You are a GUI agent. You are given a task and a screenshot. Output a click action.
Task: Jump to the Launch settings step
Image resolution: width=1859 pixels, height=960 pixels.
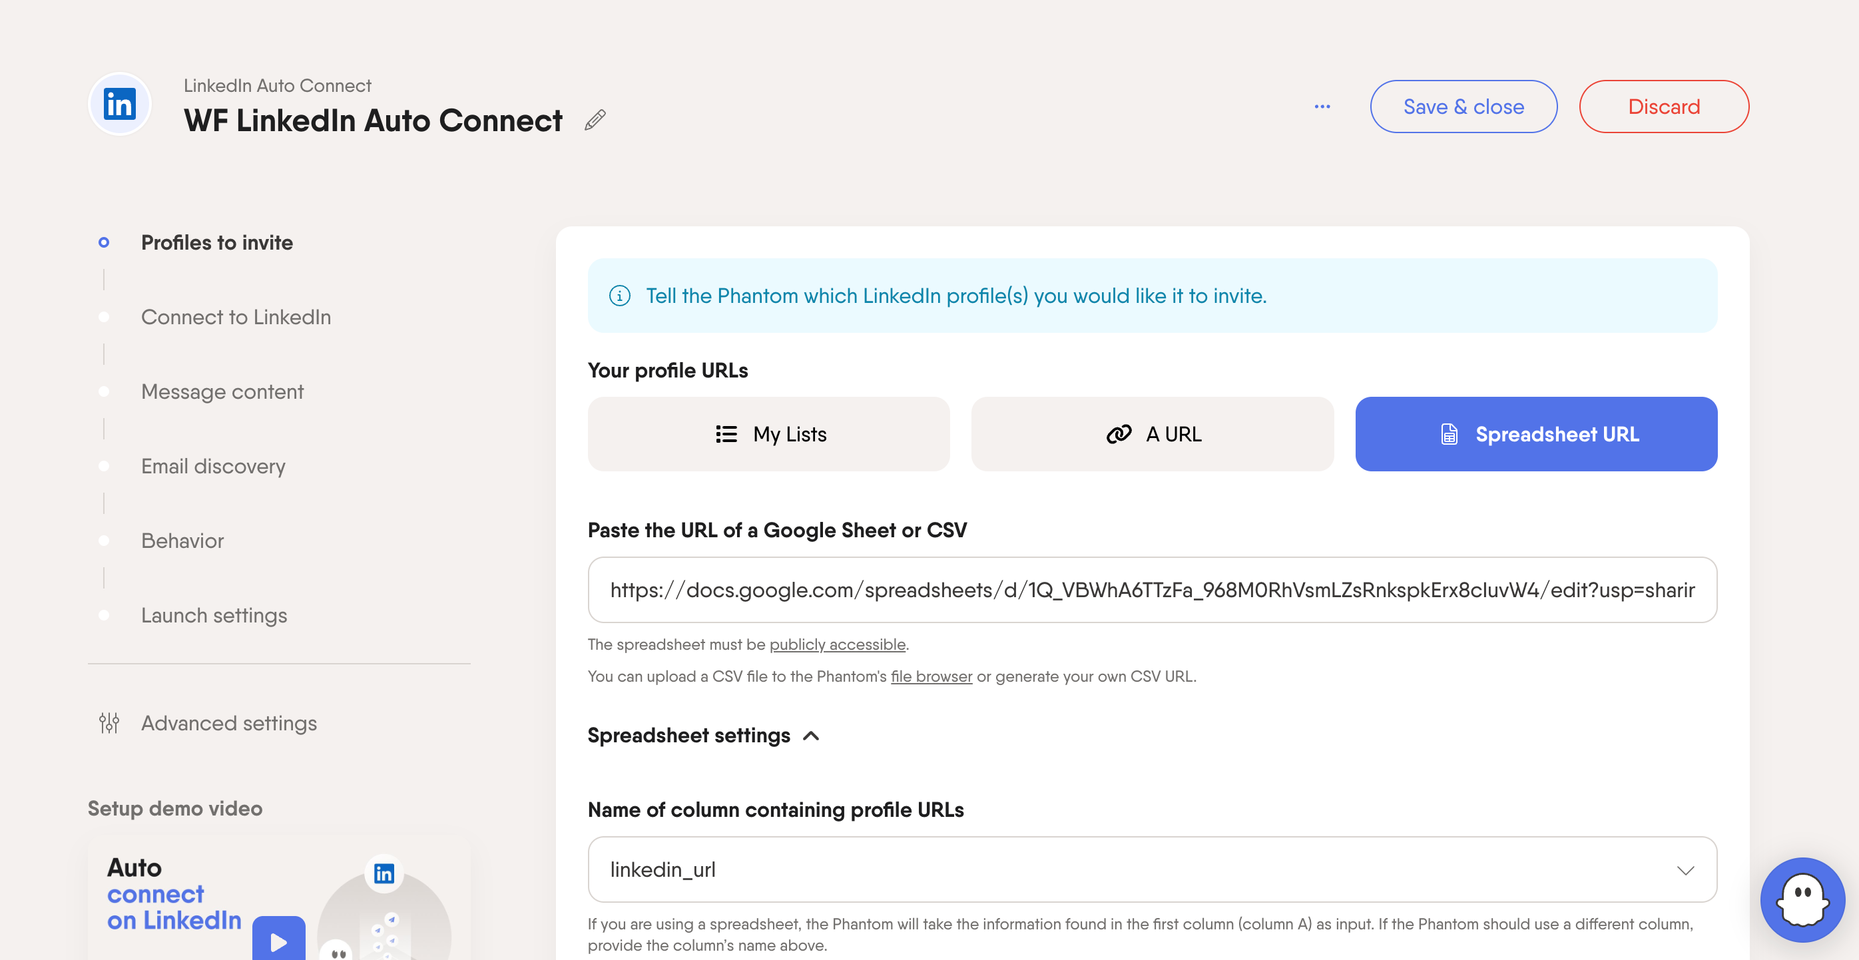tap(214, 615)
